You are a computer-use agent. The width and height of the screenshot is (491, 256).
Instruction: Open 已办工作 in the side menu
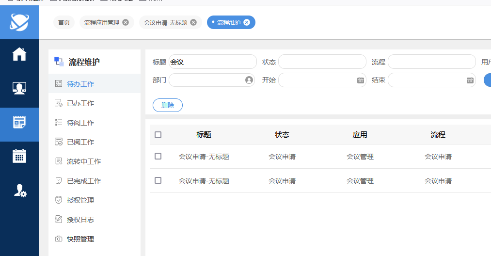coord(80,103)
